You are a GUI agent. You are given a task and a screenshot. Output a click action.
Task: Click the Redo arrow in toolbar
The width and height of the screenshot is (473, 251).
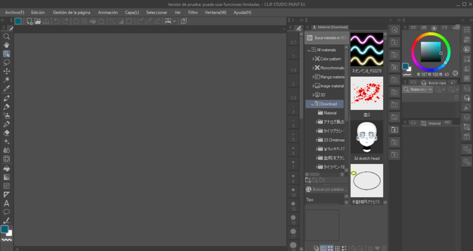coord(65,21)
